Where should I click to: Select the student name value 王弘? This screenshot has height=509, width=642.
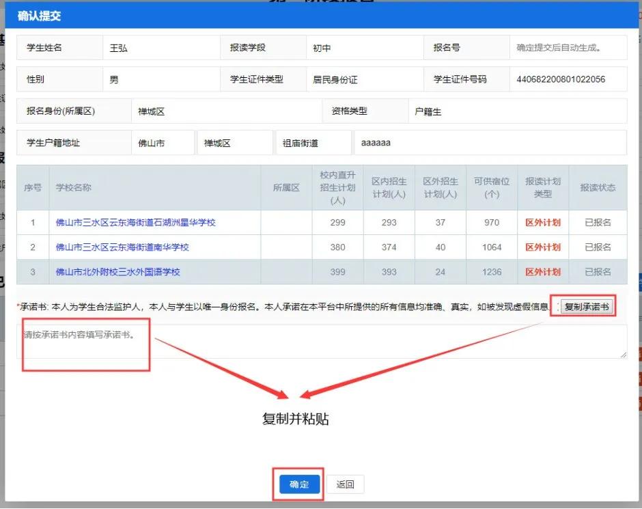(x=119, y=49)
